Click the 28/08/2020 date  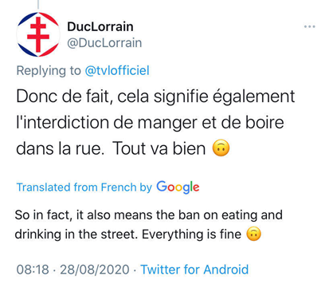(x=95, y=270)
